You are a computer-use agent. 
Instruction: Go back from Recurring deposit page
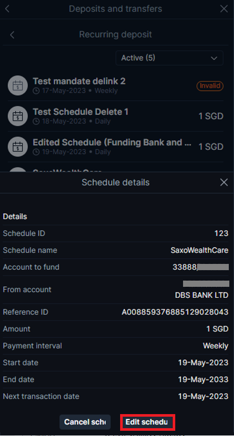point(12,35)
